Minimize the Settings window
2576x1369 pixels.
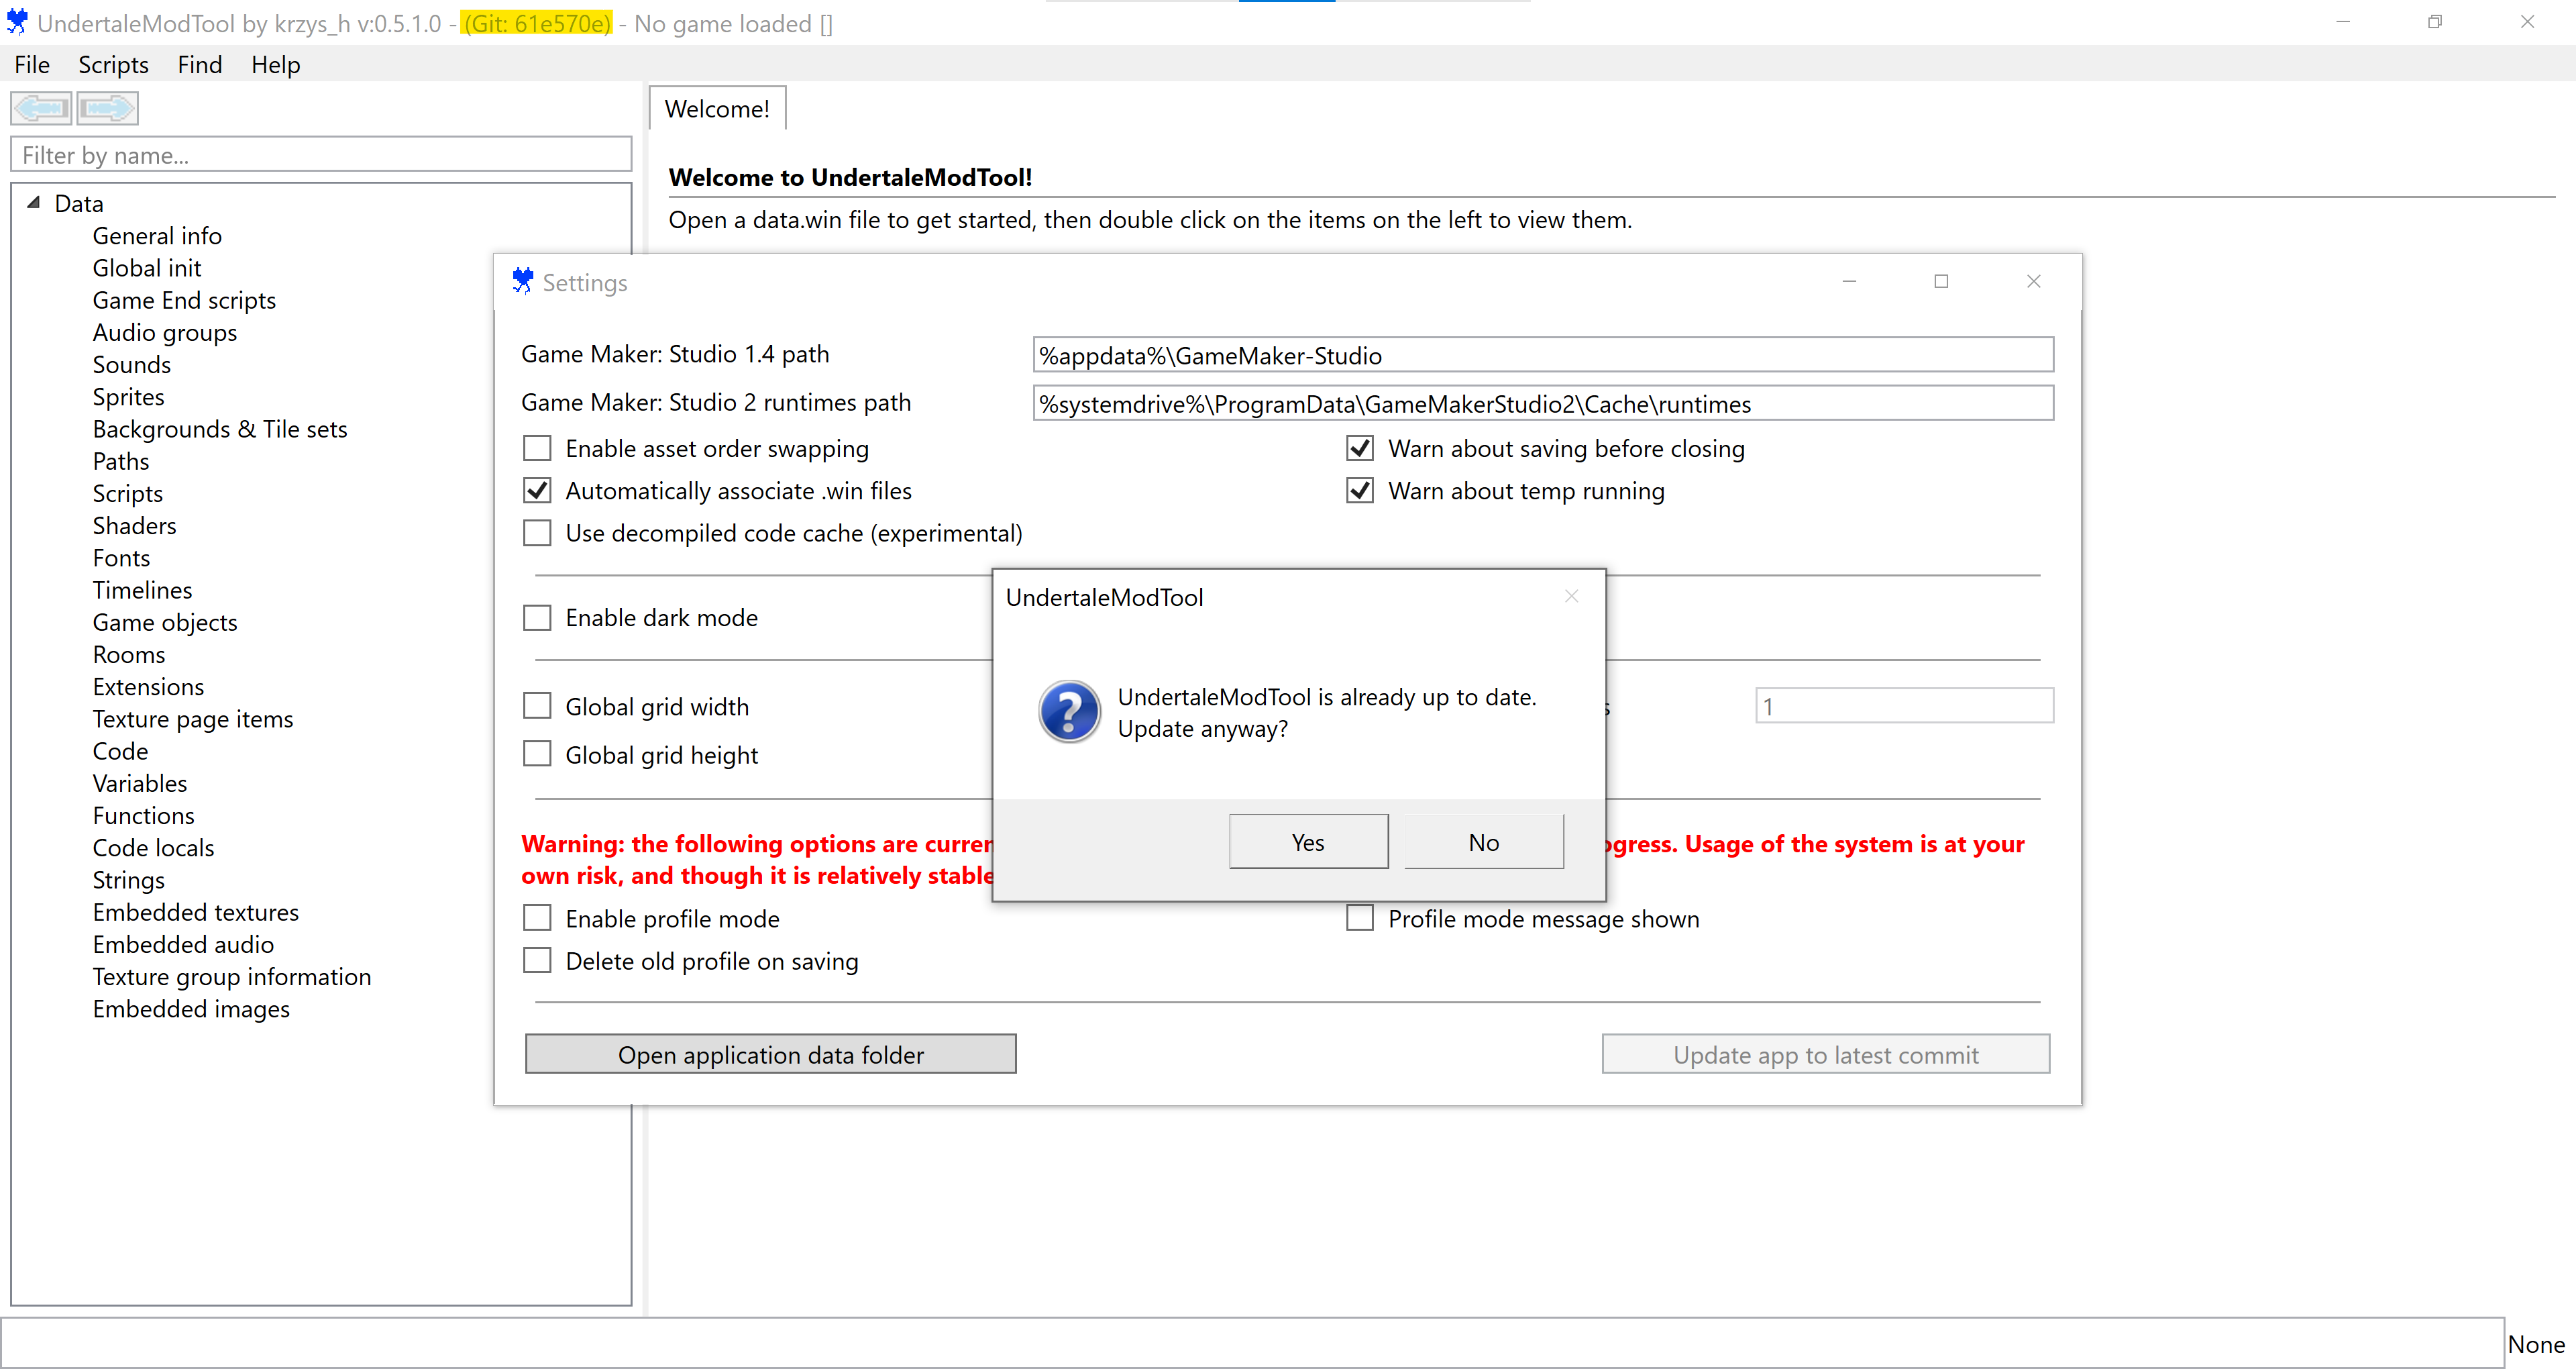[x=1849, y=281]
